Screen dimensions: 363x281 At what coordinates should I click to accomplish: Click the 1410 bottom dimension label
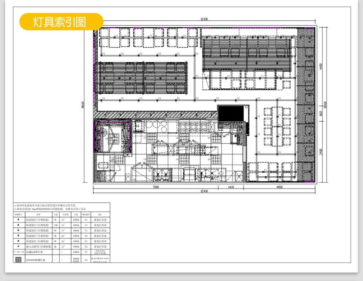pyautogui.click(x=230, y=187)
